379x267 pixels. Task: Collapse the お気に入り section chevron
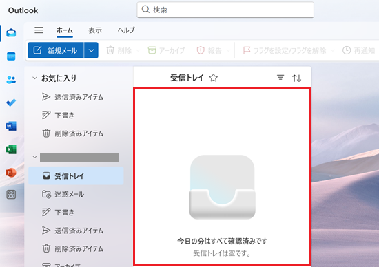coord(35,78)
